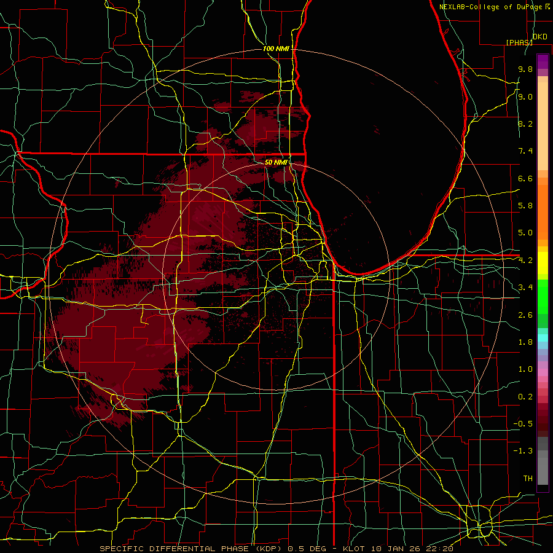Click the [PHAS] units label
The image size is (553, 553).
pos(519,42)
